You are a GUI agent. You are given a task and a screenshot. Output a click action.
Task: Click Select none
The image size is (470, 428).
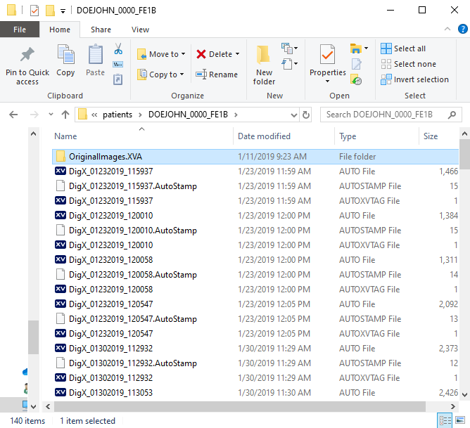408,64
